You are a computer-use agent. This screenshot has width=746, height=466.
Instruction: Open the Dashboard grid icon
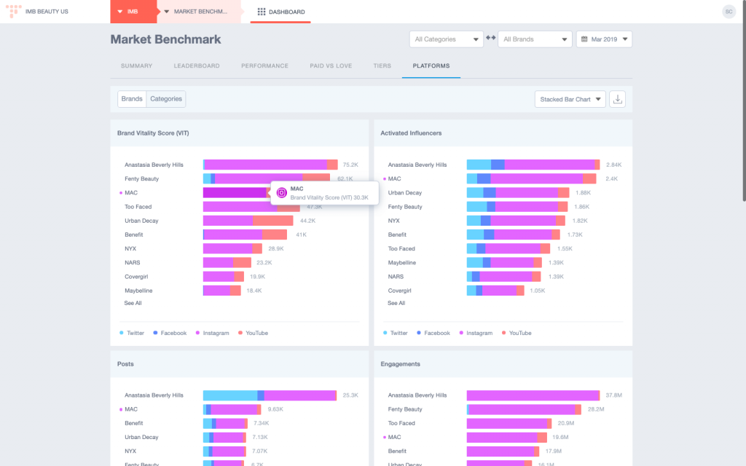tap(262, 12)
